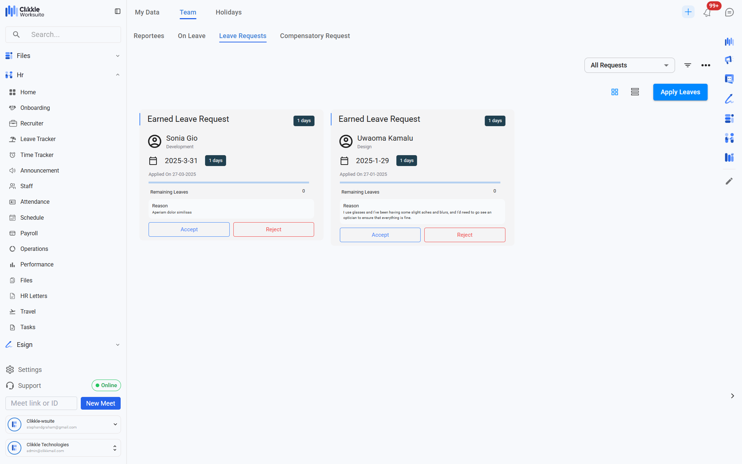Image resolution: width=742 pixels, height=464 pixels.
Task: Switch to the Holidays tab
Action: 228,12
